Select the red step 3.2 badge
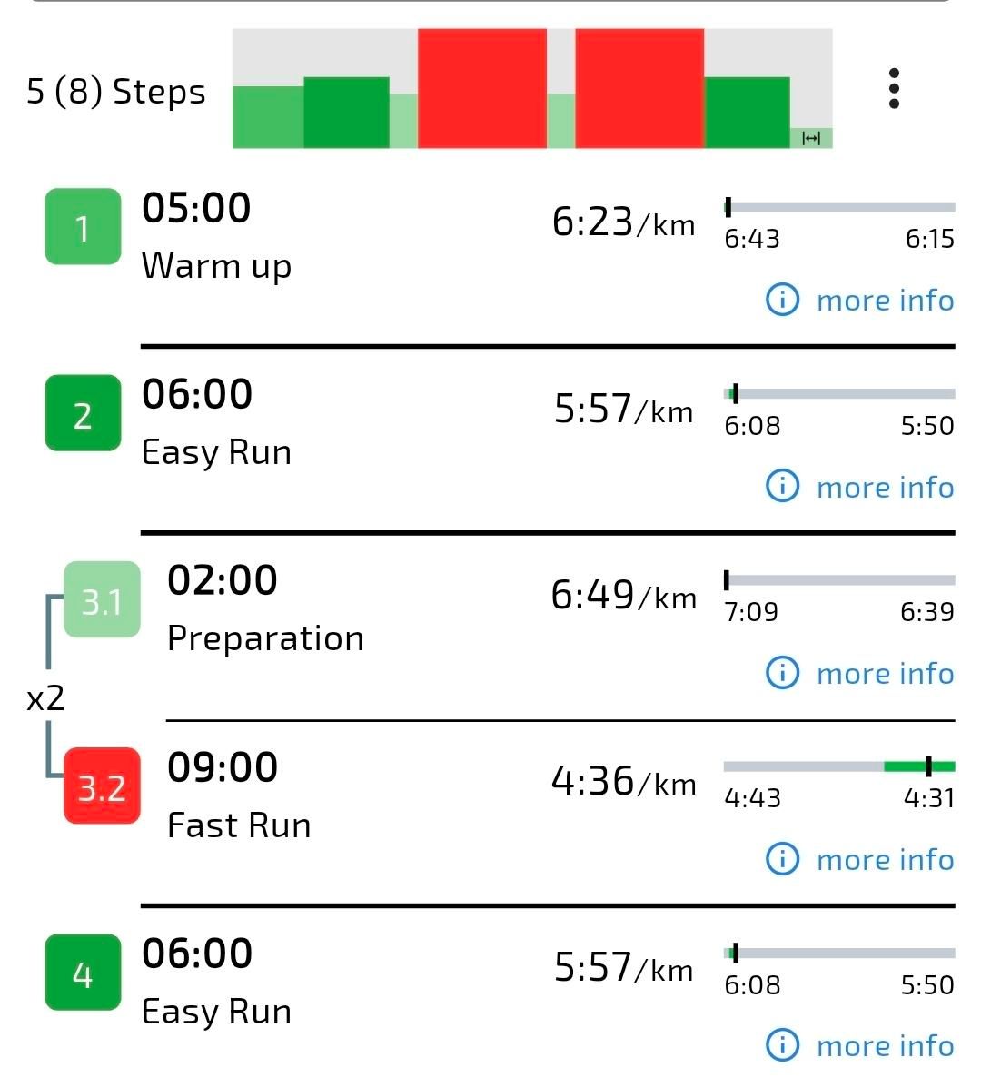The height and width of the screenshot is (1087, 981). point(102,786)
